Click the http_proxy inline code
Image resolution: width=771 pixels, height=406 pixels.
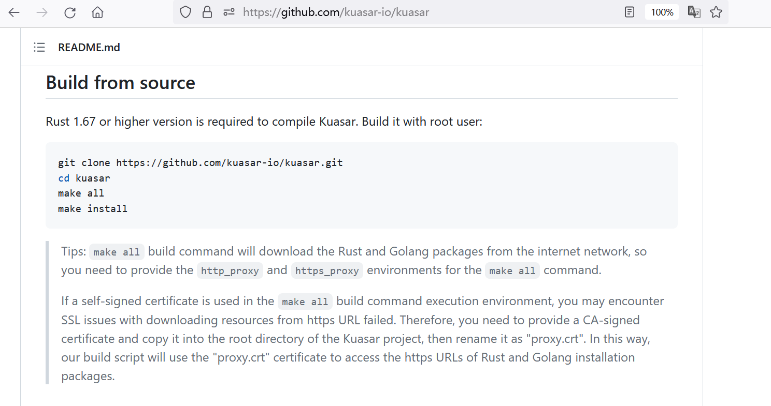[x=230, y=270]
